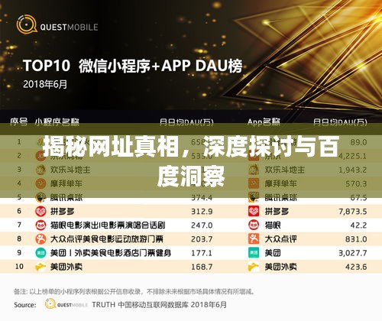This screenshot has height=321, width=382.
Task: Click the 小程序名称 column header
Action: [57, 122]
